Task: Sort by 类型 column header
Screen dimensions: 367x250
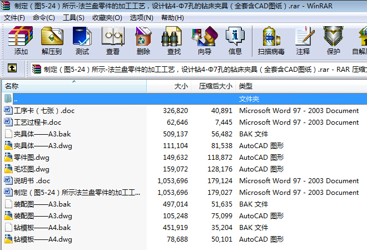Action: (x=301, y=86)
